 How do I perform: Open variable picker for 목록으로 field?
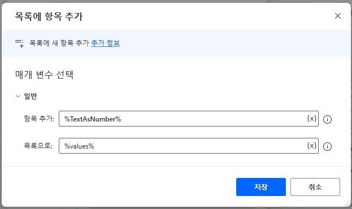[x=311, y=146]
